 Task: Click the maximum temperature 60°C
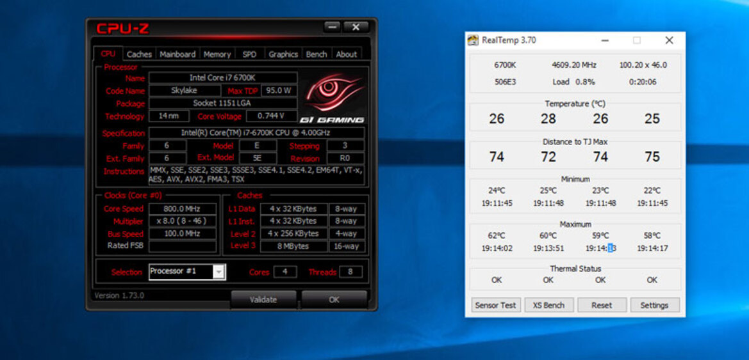(548, 235)
